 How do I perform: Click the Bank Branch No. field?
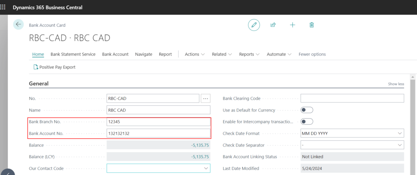pos(158,122)
